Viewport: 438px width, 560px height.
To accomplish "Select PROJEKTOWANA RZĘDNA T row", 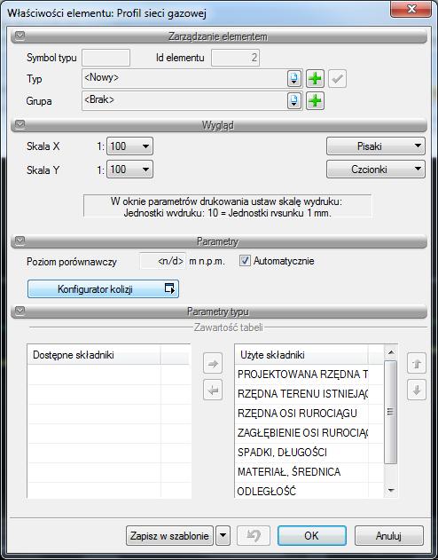I will [309, 375].
